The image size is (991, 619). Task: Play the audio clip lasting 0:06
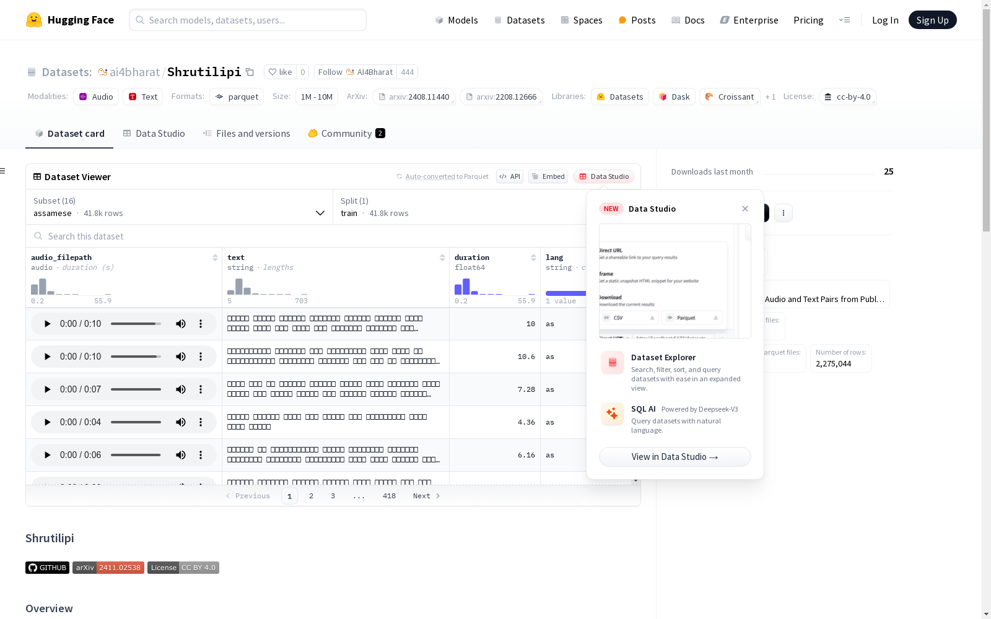(x=47, y=455)
